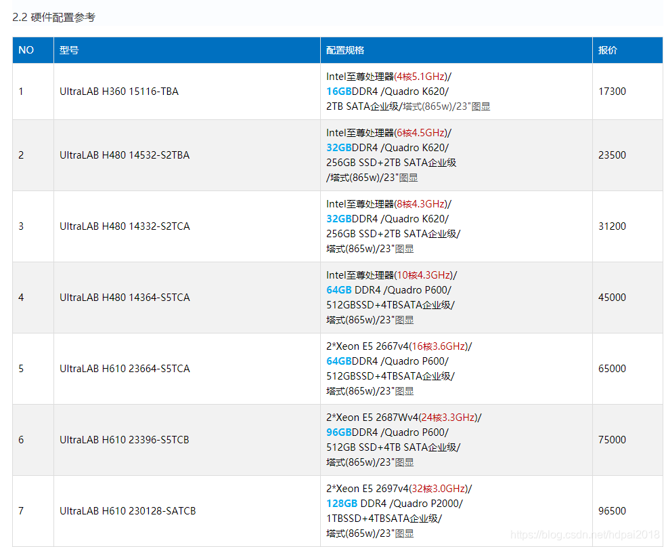666x547 pixels.
Task: Click the 2TB SATA企业级 line in row 1
Action: pyautogui.click(x=408, y=107)
